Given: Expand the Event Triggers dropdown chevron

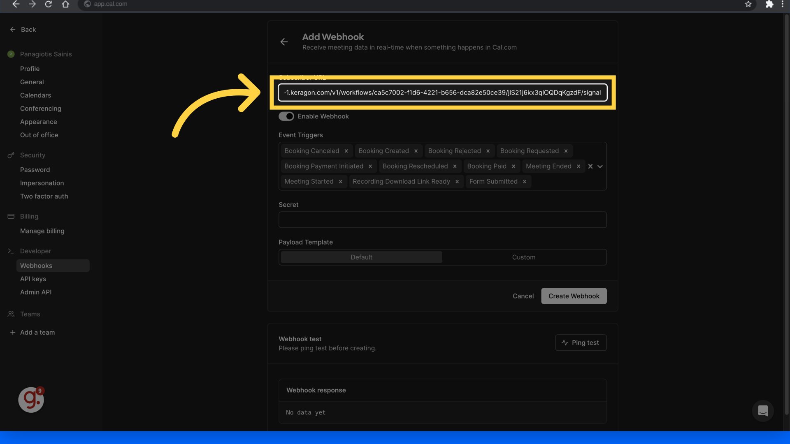Looking at the screenshot, I should click(x=600, y=166).
